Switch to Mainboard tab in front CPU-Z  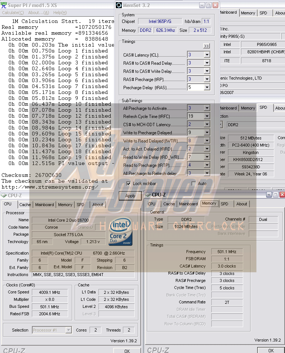click(188, 204)
